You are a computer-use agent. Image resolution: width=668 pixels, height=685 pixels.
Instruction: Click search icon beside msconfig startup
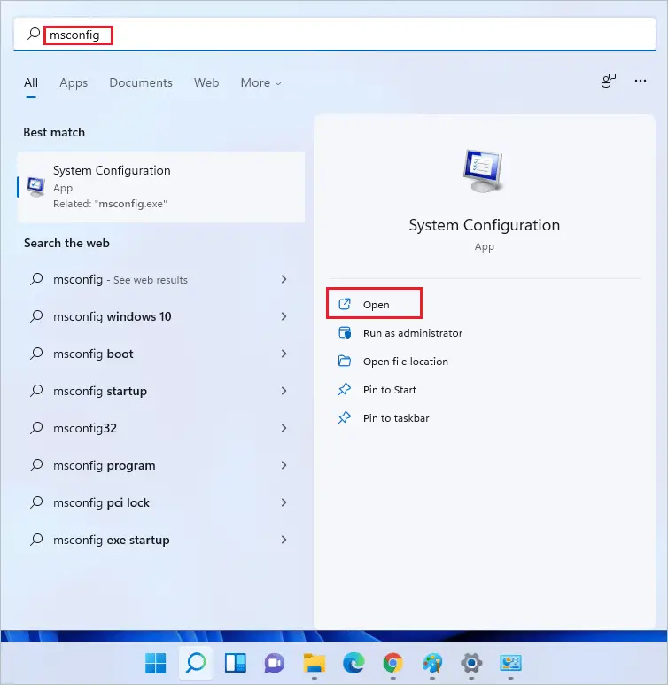pos(36,390)
